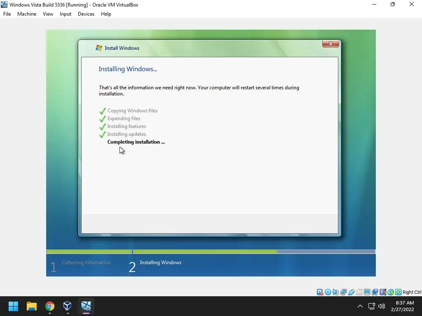The width and height of the screenshot is (422, 316).
Task: Open the keyboard capture indicator (green arrow)
Action: click(x=399, y=292)
